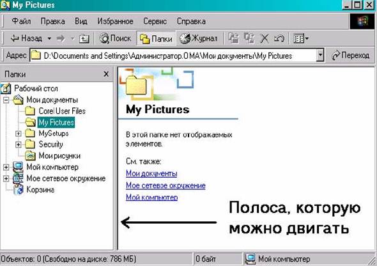Select Мои документы in folder tree
The width and height of the screenshot is (377, 266).
52,100
